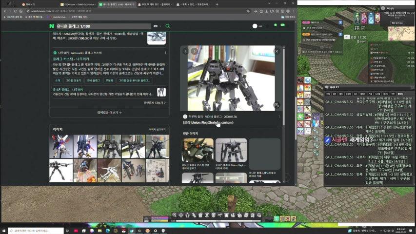Click the image search lens icon on photo
The image size is (416, 234).
(277, 105)
